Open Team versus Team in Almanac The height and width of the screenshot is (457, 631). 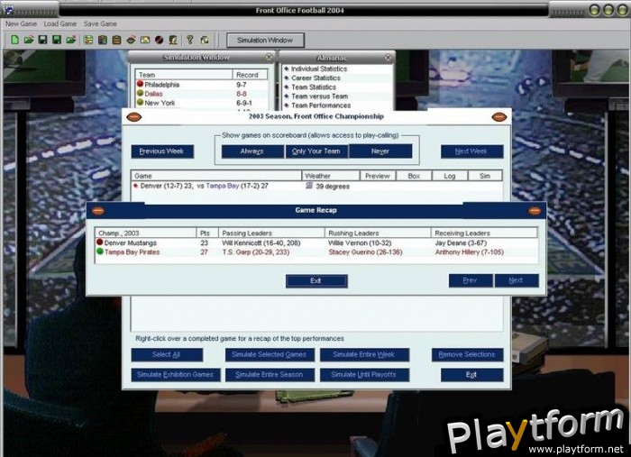(x=319, y=96)
